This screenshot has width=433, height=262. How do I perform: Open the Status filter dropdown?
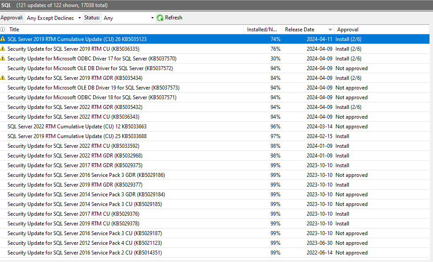pyautogui.click(x=128, y=18)
